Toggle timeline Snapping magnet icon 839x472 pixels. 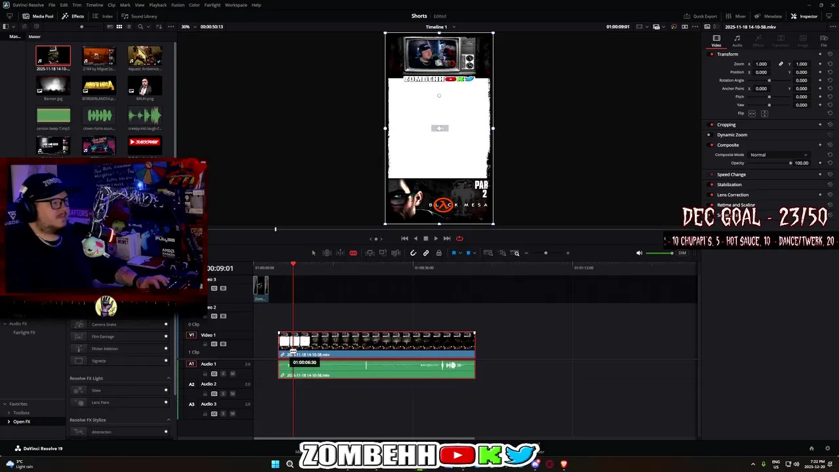(x=413, y=253)
